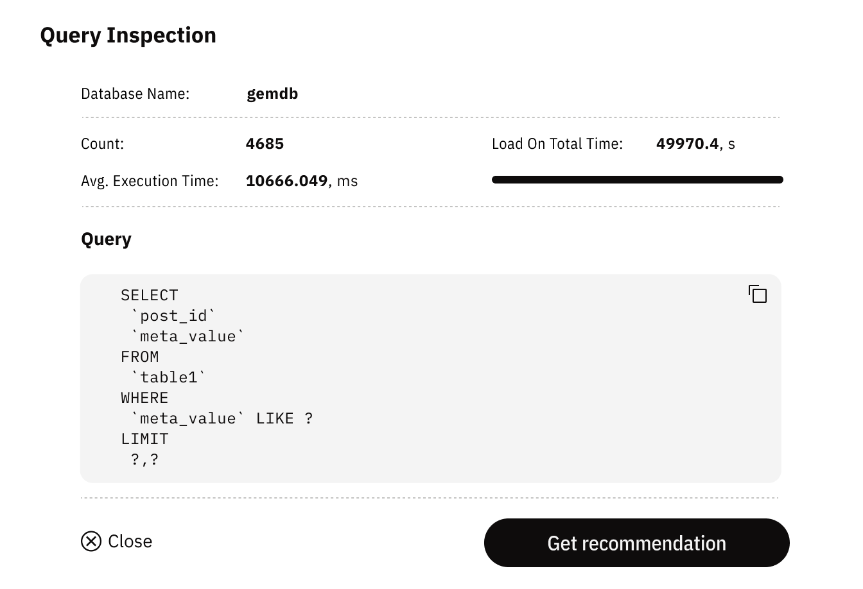Select the meta_value LIKE line in the query

click(215, 418)
